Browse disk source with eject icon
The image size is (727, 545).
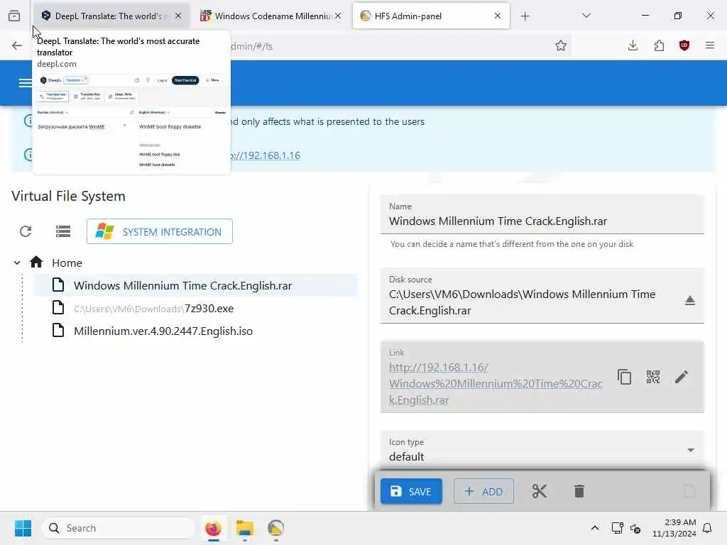pyautogui.click(x=690, y=301)
